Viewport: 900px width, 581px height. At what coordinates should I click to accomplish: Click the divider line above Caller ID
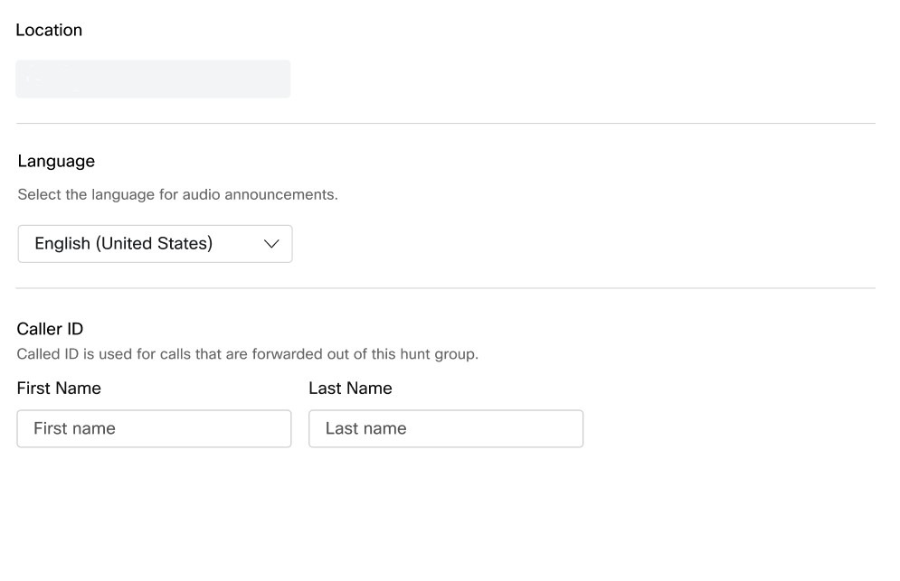pyautogui.click(x=445, y=288)
